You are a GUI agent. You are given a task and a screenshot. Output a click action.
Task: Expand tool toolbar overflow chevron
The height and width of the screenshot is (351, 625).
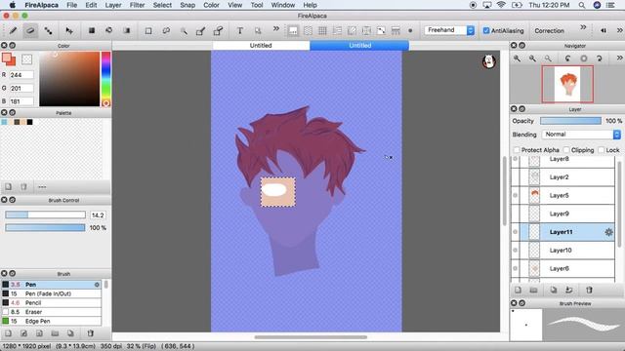(275, 28)
